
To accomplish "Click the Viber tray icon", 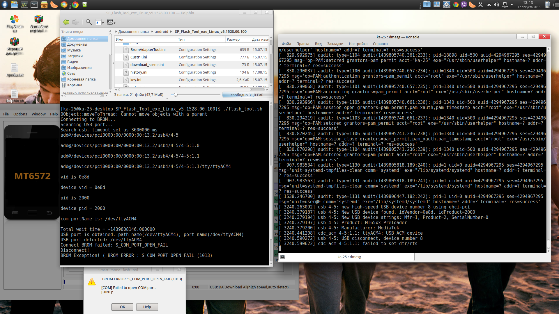I will click(464, 5).
